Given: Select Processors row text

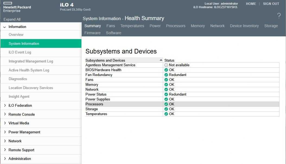Looking at the screenshot, I should coord(94,104).
